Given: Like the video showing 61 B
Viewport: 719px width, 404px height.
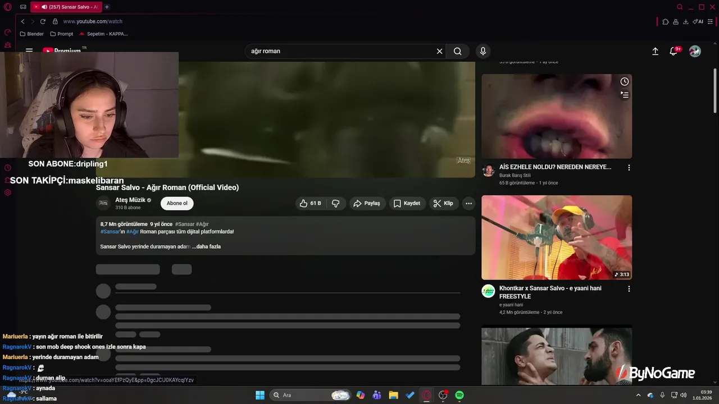Looking at the screenshot, I should tap(310, 203).
